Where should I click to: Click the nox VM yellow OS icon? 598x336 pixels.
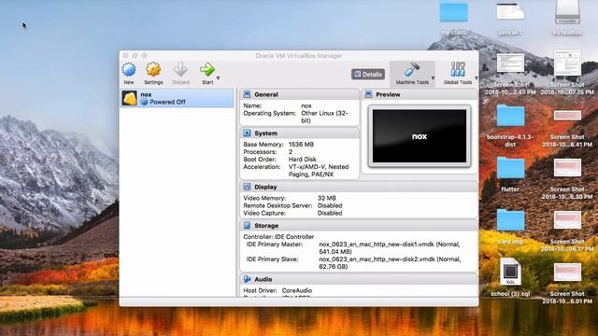130,98
